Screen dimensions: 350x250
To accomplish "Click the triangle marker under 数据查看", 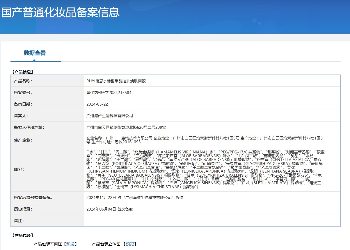I will coord(34,60).
